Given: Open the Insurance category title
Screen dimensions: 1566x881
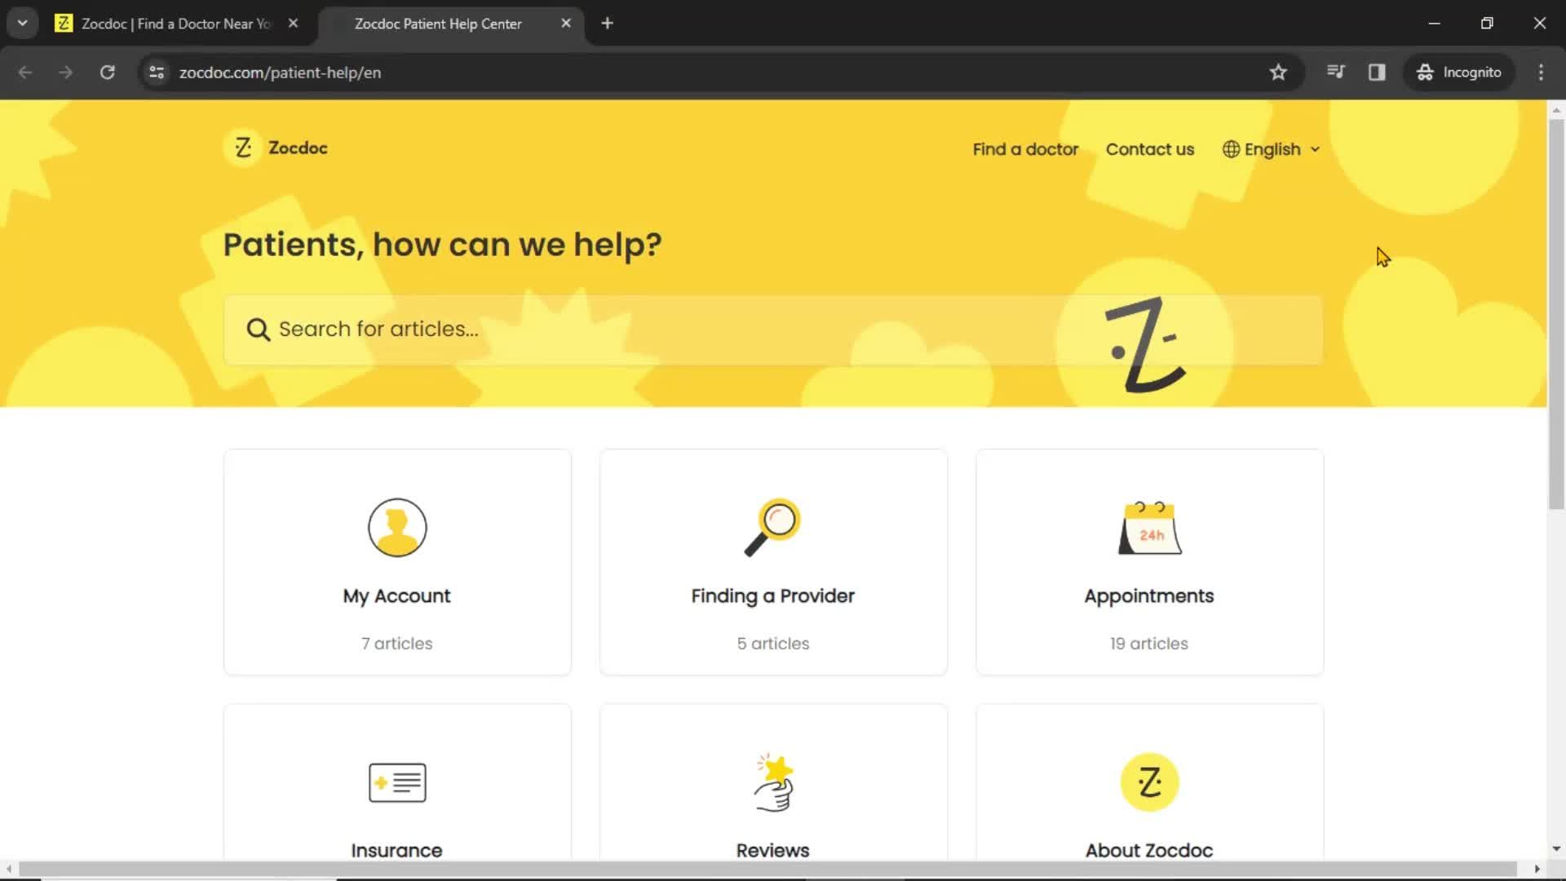Looking at the screenshot, I should point(397,850).
